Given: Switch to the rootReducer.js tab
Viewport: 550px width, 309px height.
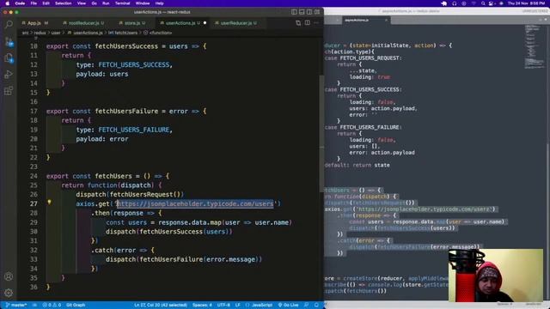Looking at the screenshot, I should click(x=83, y=23).
